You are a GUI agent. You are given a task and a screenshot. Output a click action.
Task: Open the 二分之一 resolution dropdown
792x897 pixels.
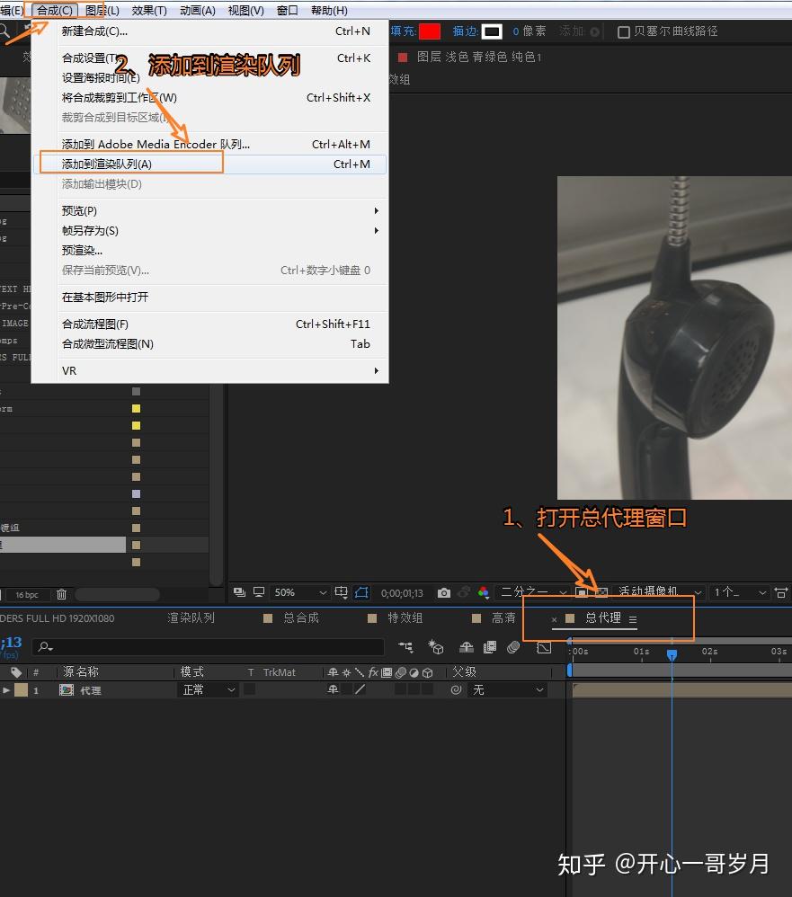coord(532,592)
